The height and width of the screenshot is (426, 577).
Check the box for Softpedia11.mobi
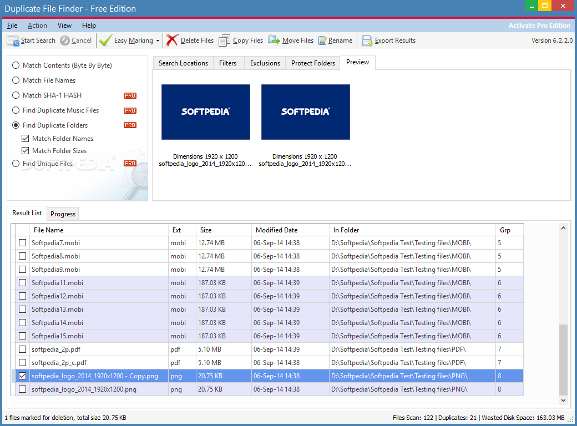click(x=22, y=282)
